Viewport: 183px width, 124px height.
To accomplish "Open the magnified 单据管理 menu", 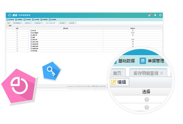I will click(x=156, y=61).
